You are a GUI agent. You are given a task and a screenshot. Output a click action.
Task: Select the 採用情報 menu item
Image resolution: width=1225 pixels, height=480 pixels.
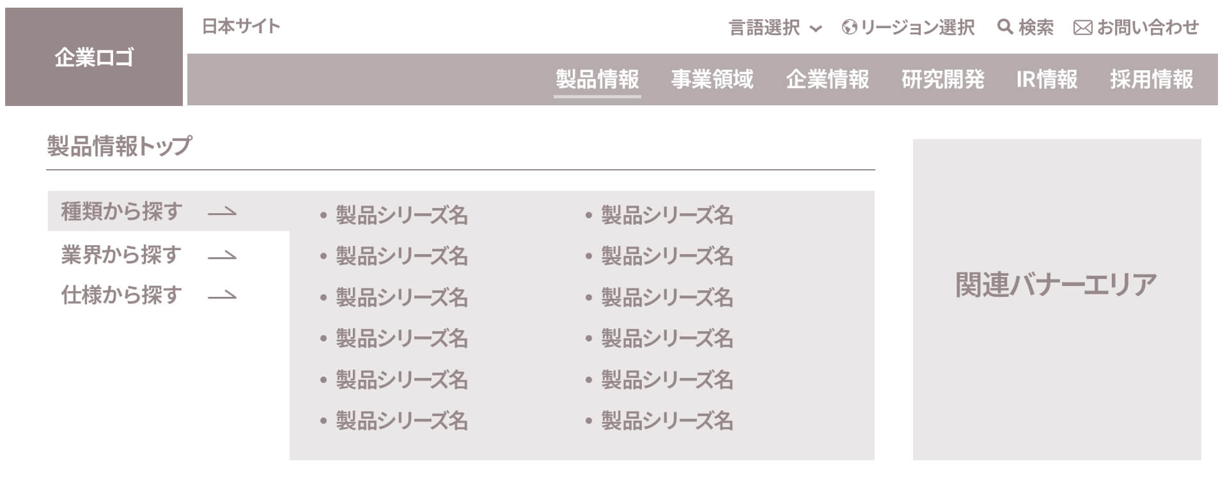(1151, 79)
